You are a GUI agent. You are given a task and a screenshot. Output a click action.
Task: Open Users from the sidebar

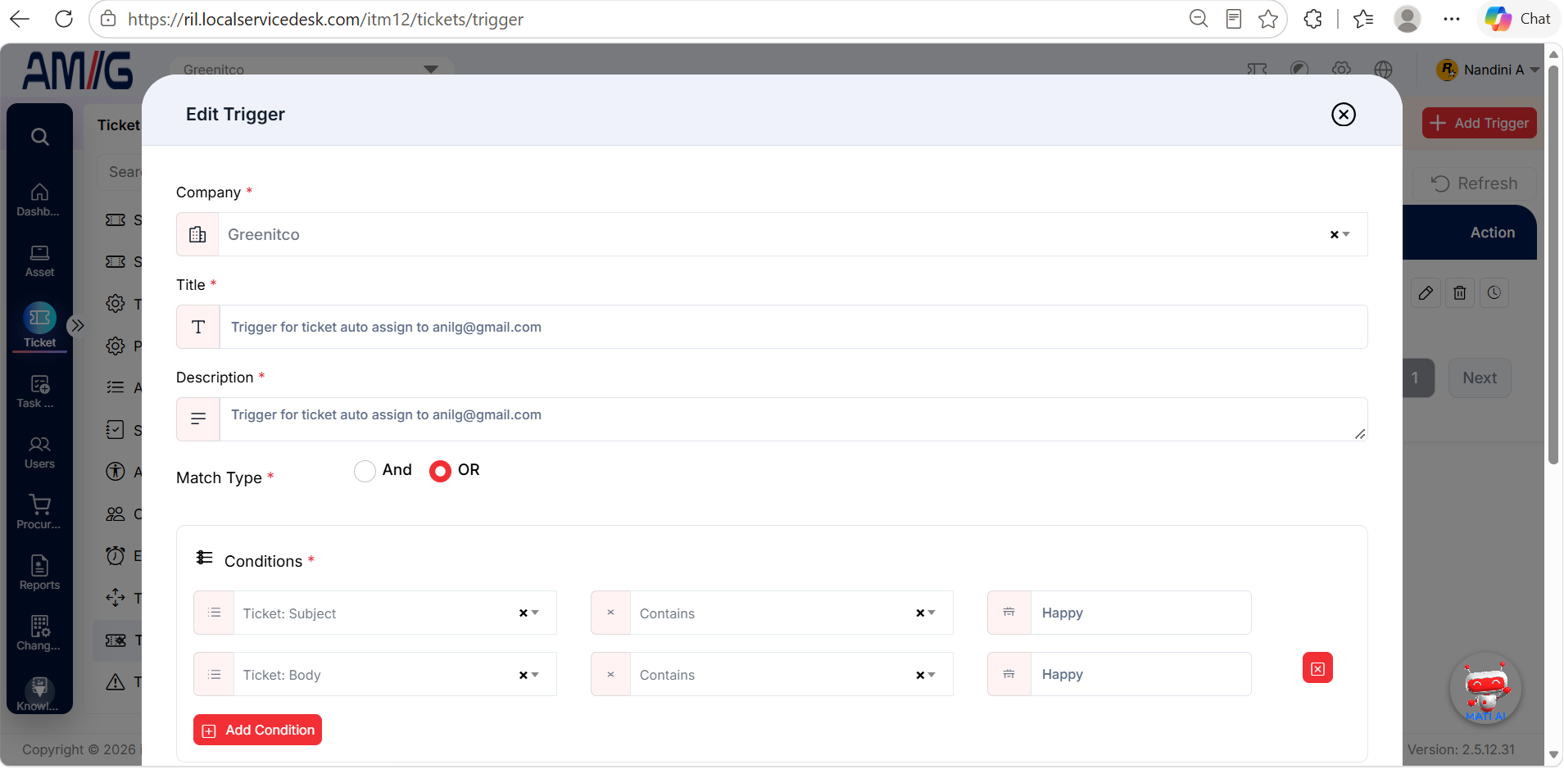(x=39, y=452)
